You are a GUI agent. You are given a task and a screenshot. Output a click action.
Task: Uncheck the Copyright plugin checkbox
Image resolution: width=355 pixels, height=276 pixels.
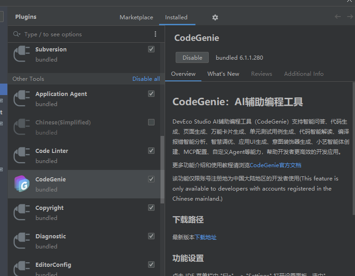click(x=151, y=208)
